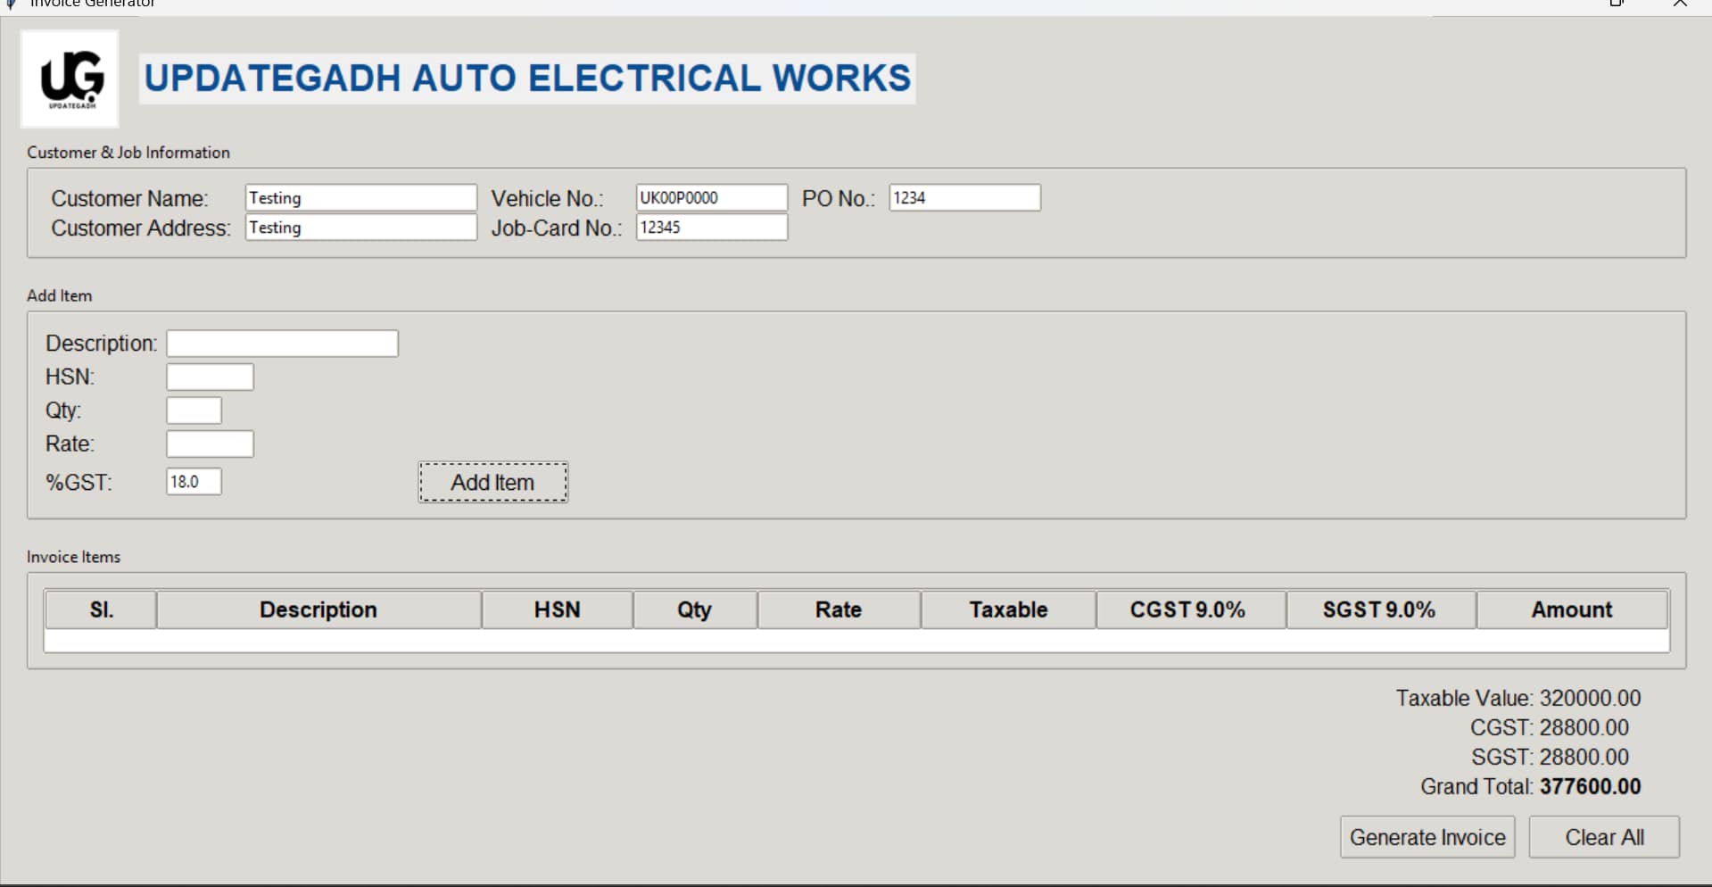Click the Amount column header
The width and height of the screenshot is (1712, 887).
[1571, 609]
